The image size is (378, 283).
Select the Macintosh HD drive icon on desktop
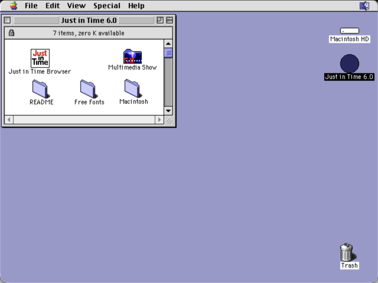pos(350,31)
